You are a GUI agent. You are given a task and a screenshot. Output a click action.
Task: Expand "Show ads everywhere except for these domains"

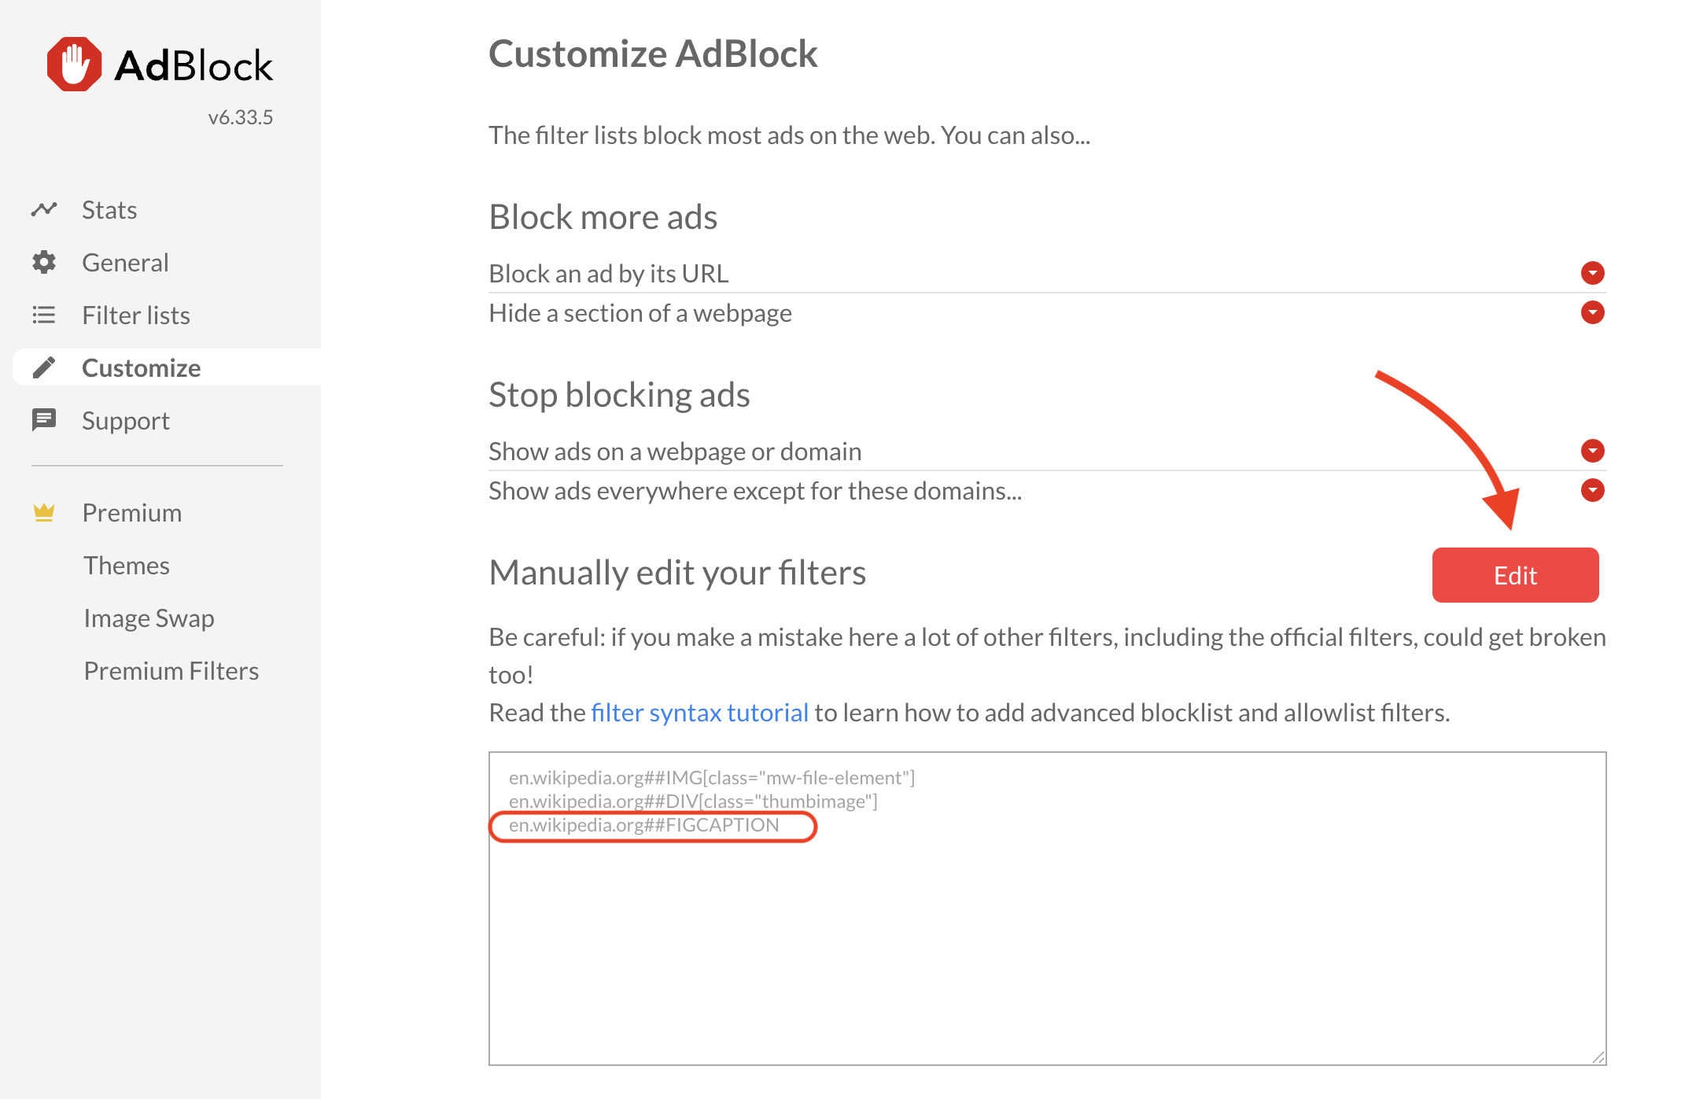tap(1592, 490)
